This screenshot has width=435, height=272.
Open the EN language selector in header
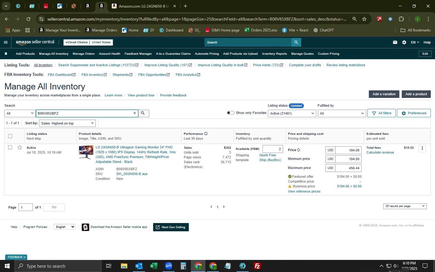415,42
